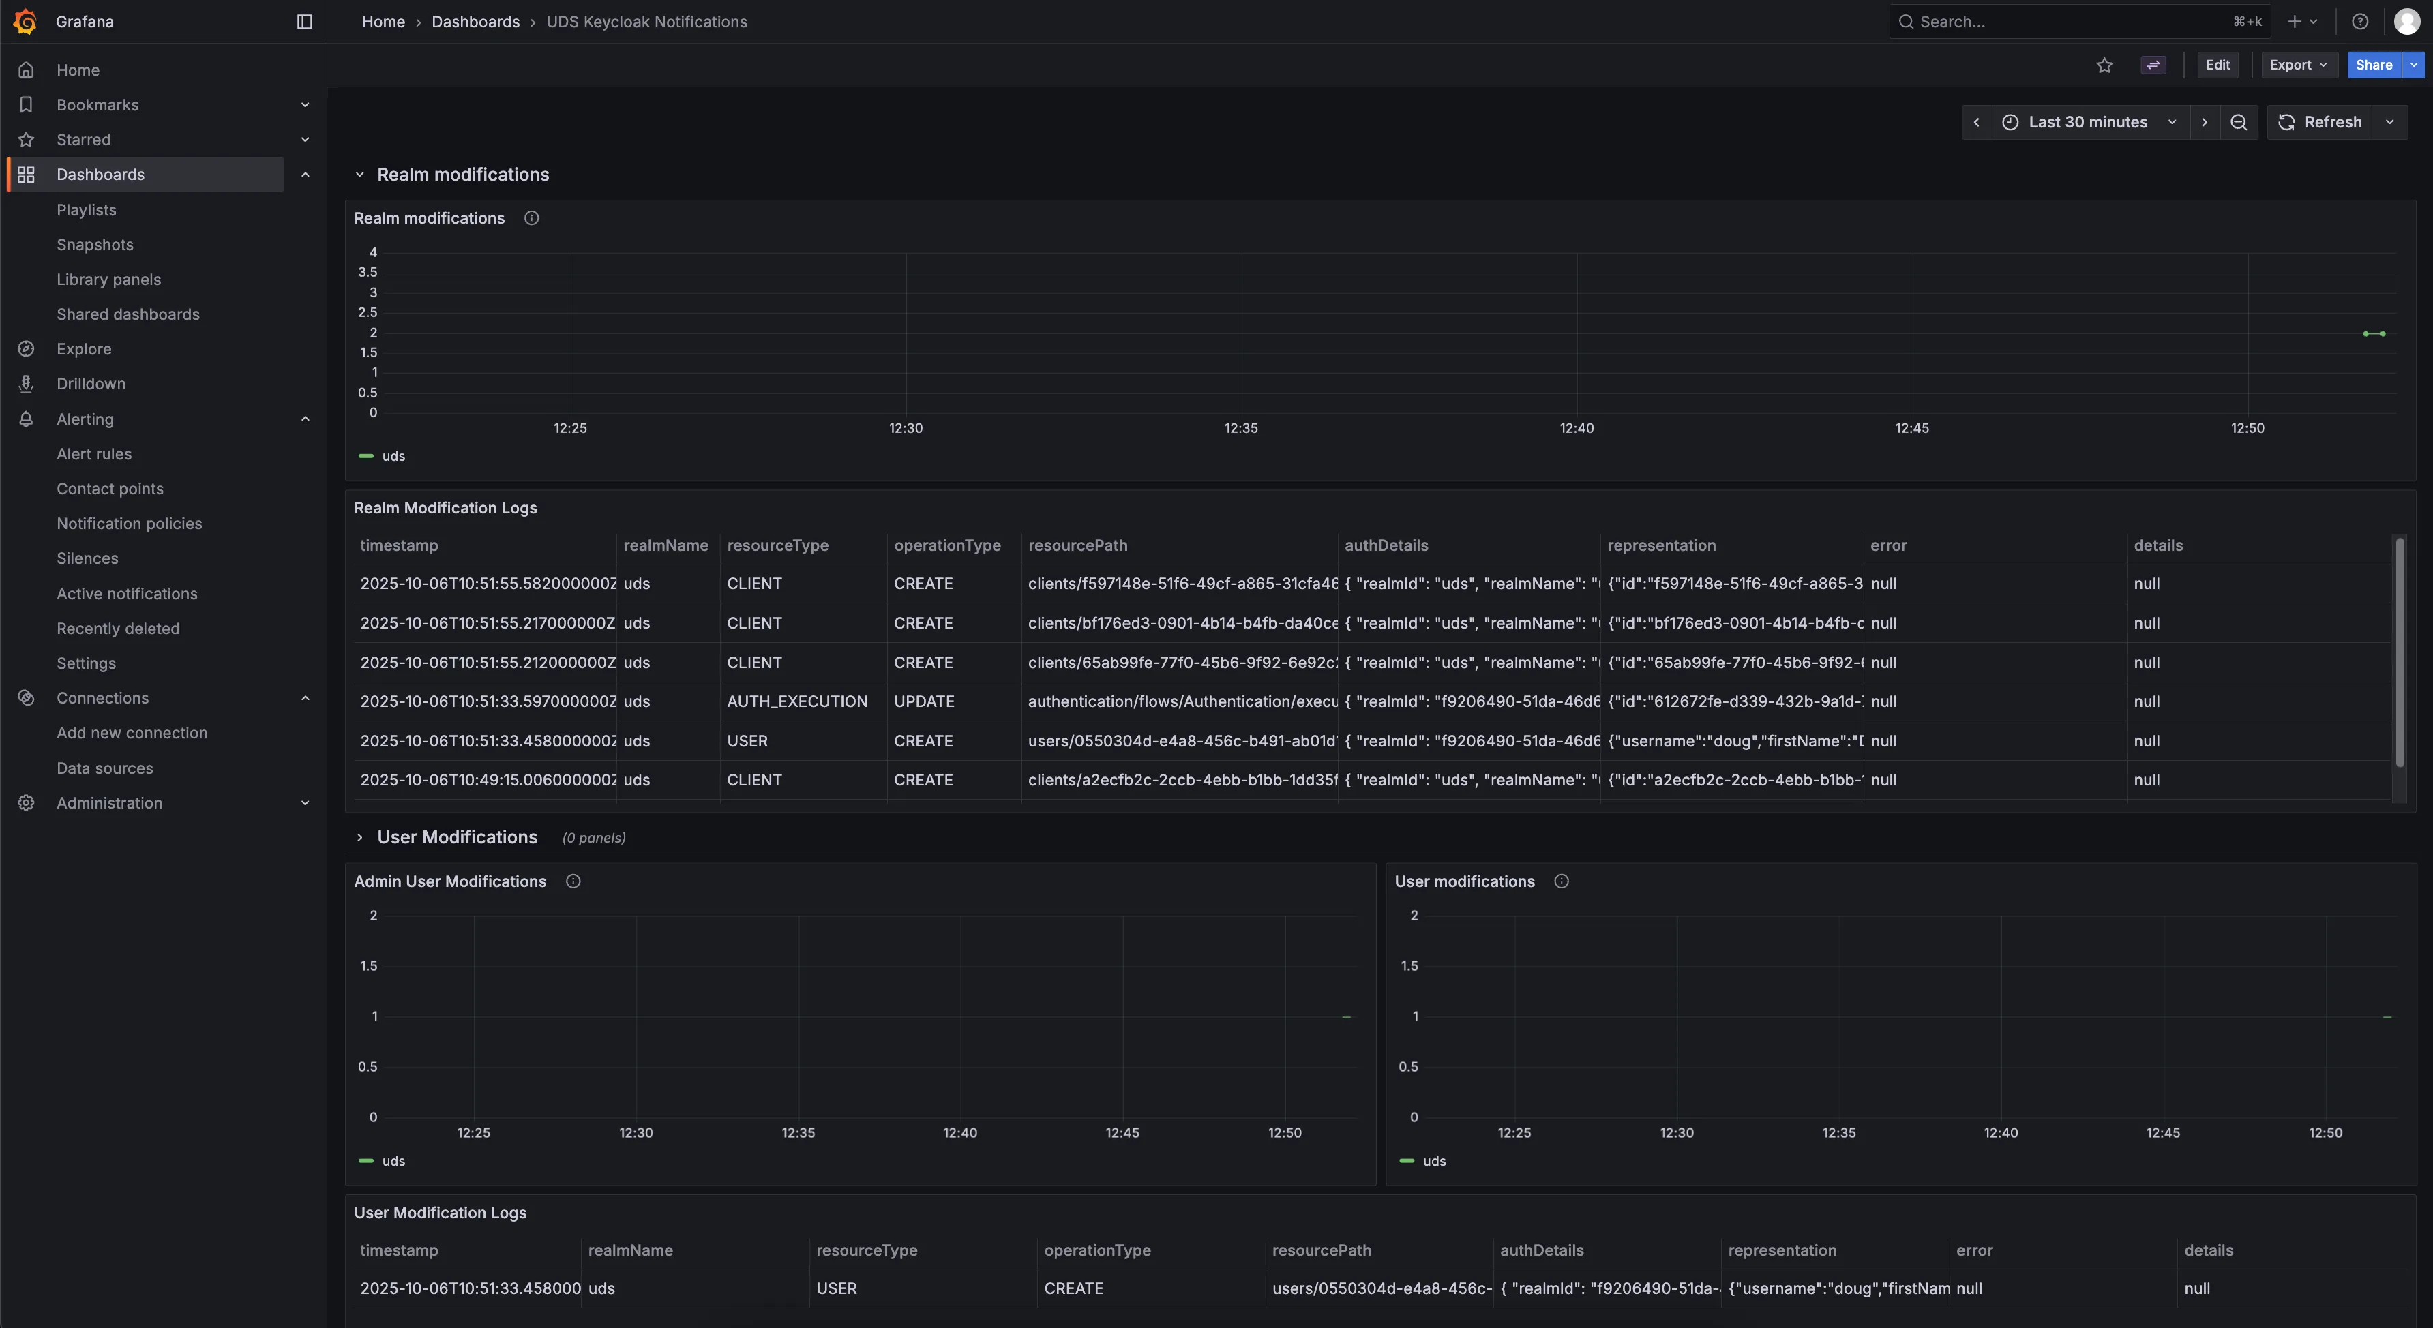Zoom out the dashboard time range

pyautogui.click(x=2239, y=122)
